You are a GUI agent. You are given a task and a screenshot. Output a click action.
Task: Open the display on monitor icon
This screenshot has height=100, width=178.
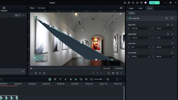pyautogui.click(x=109, y=73)
